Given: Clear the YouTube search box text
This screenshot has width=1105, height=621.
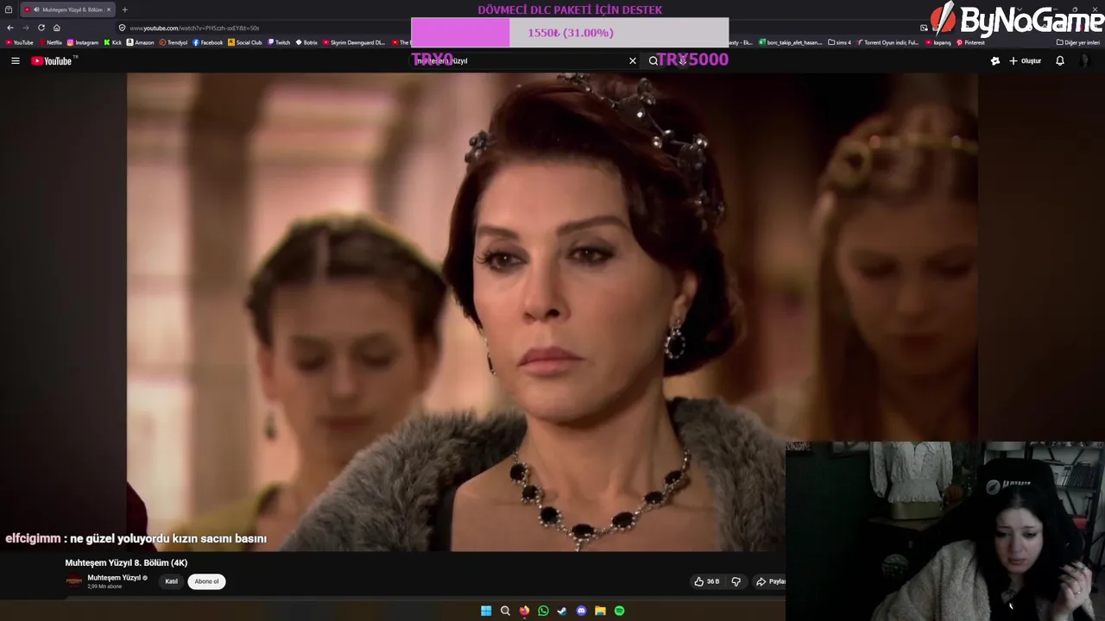Looking at the screenshot, I should click(633, 61).
